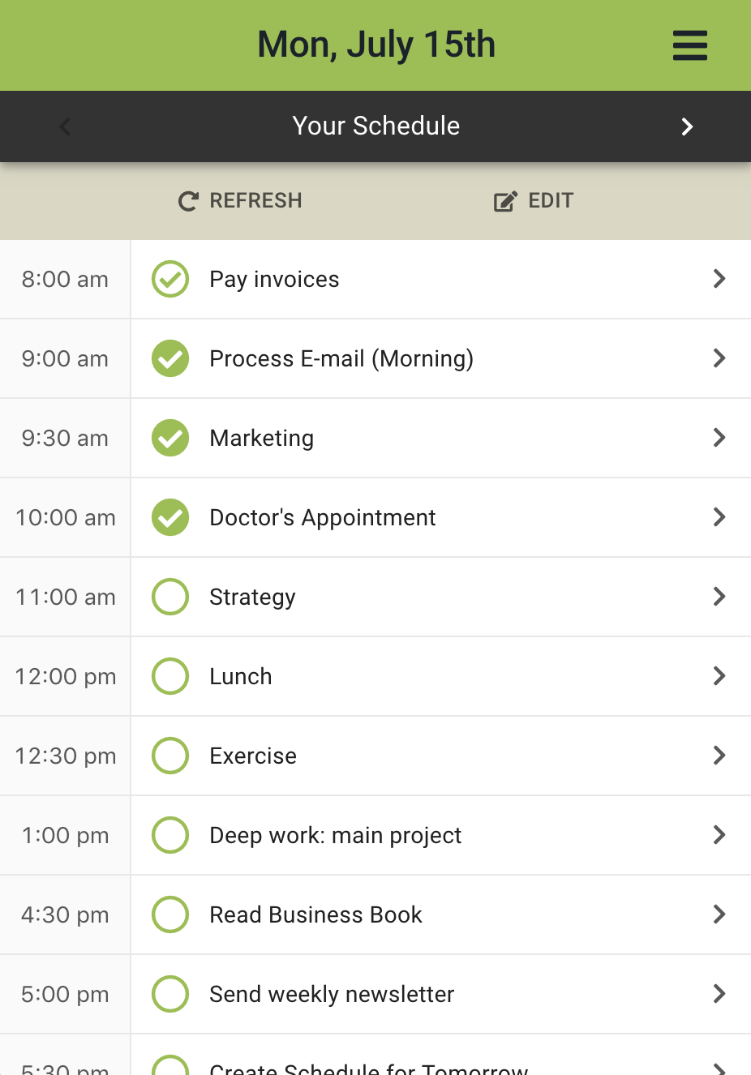This screenshot has height=1075, width=751.
Task: Go to previous day with left arrow
Action: 65,126
